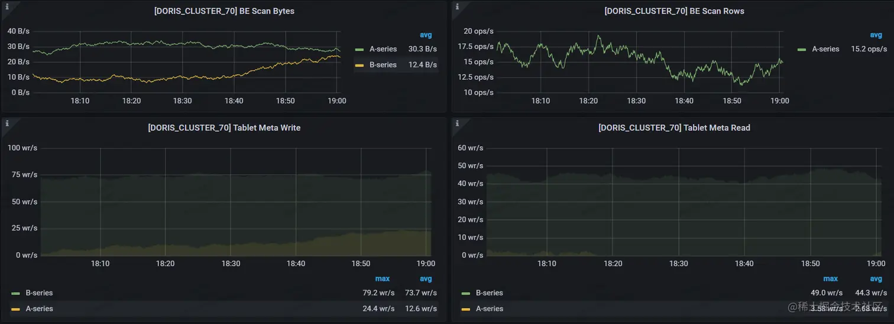The image size is (894, 324).
Task: Open info icon on Tablet Meta Write panel
Action: pyautogui.click(x=7, y=123)
